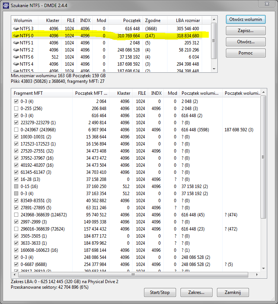Uncheck fragment 10030-10031 (2)
The width and height of the screenshot is (278, 304).
16,137
